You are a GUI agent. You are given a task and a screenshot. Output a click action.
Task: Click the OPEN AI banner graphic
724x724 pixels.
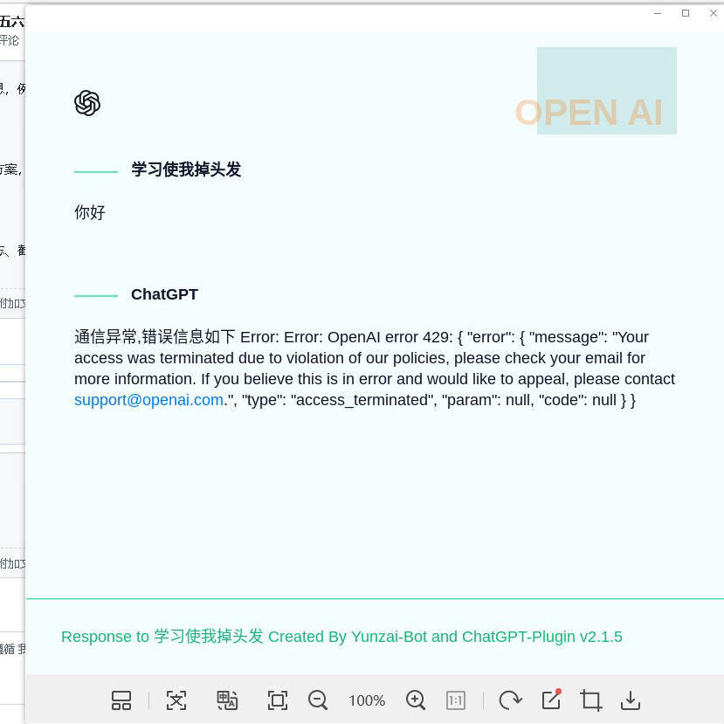[596, 91]
